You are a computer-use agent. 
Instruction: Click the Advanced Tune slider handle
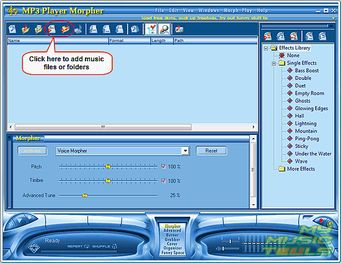point(84,196)
